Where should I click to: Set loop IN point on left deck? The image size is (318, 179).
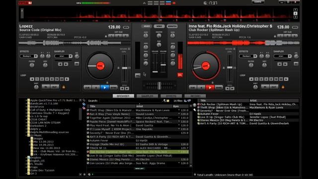click(46, 87)
